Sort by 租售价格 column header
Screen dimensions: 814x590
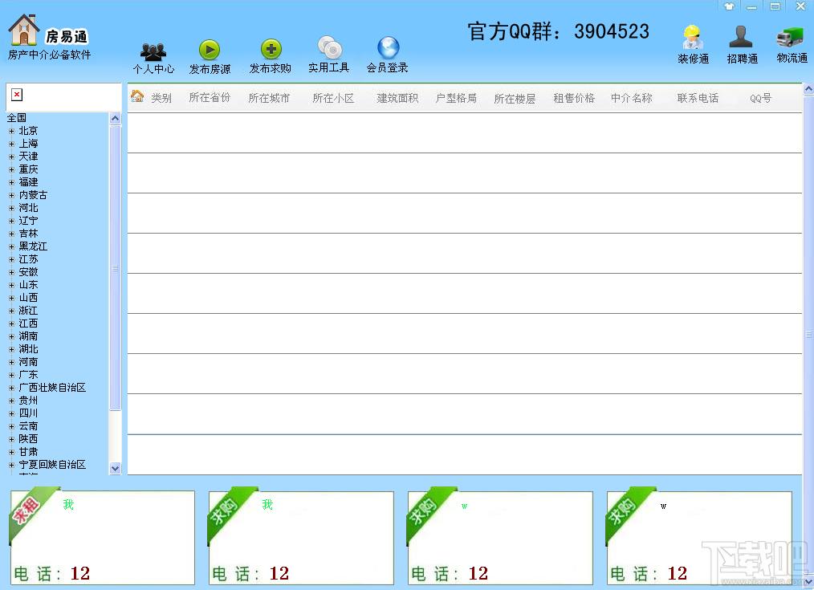point(574,99)
